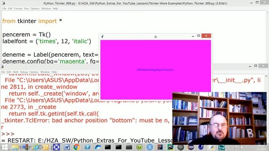The image size is (269, 151).
Task: Minimize the Python_Tkinter_009.py editor window
Action: pos(251,3)
